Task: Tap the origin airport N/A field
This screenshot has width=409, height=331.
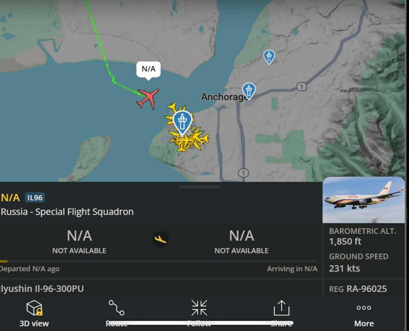Action: pyautogui.click(x=79, y=241)
